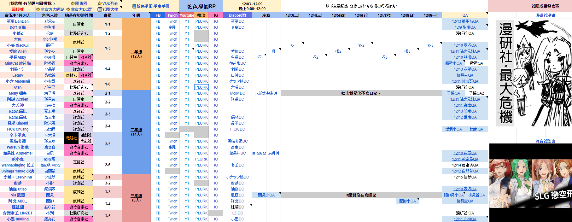Select the 12/6(五) date header
The height and width of the screenshot is (222, 572).
tap(361, 15)
